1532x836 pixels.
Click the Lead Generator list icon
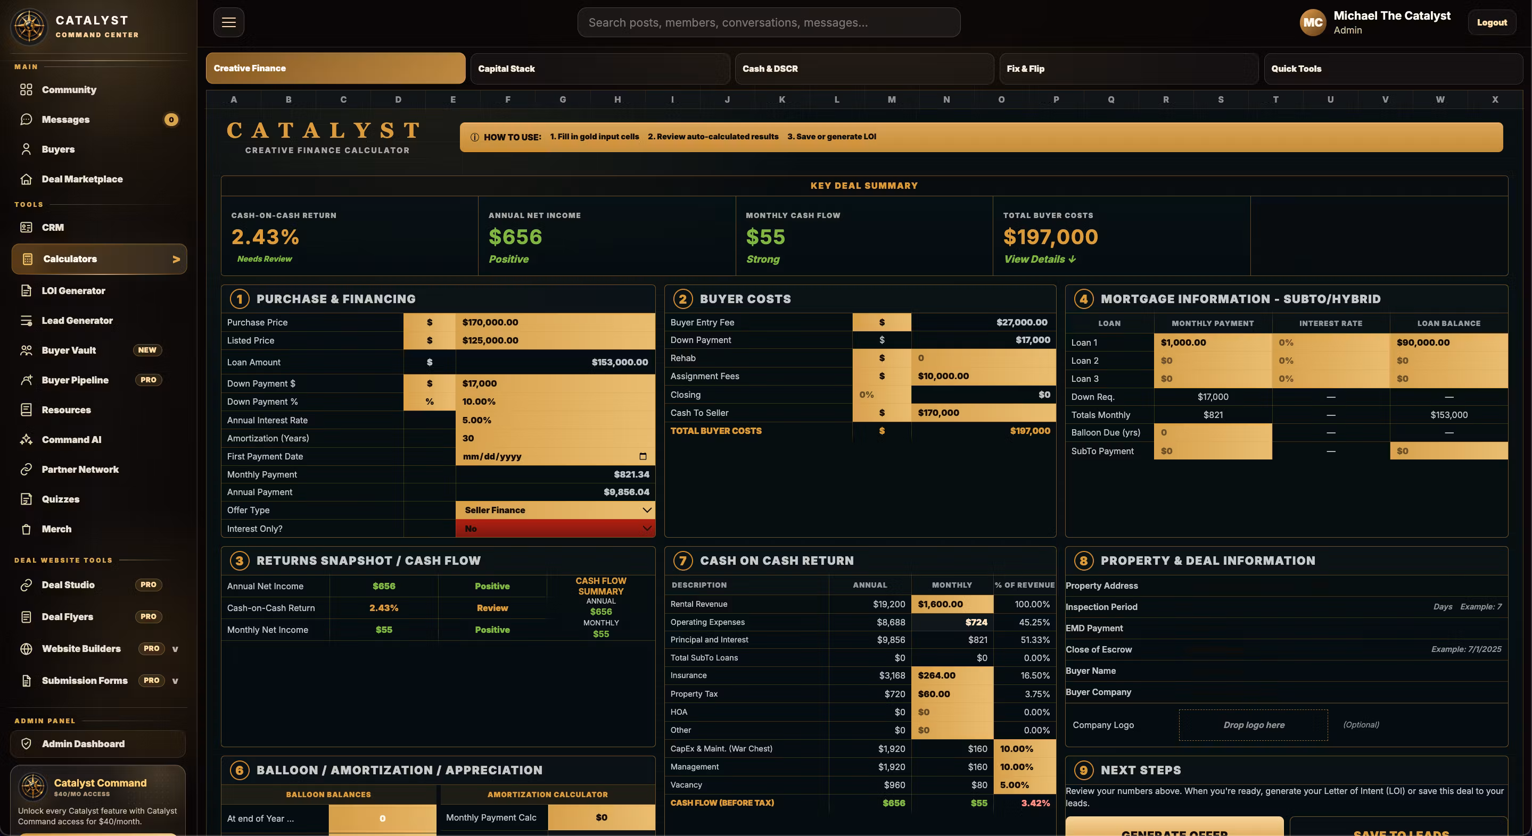click(26, 320)
